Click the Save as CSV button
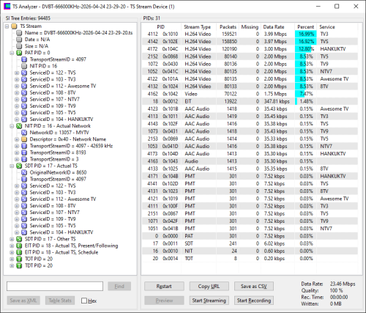Image resolution: width=366 pixels, height=313 pixels. 254,286
